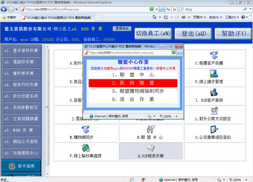
Task: Select a3. 會計帳作業 in the sidebar
Action: [x=21, y=74]
